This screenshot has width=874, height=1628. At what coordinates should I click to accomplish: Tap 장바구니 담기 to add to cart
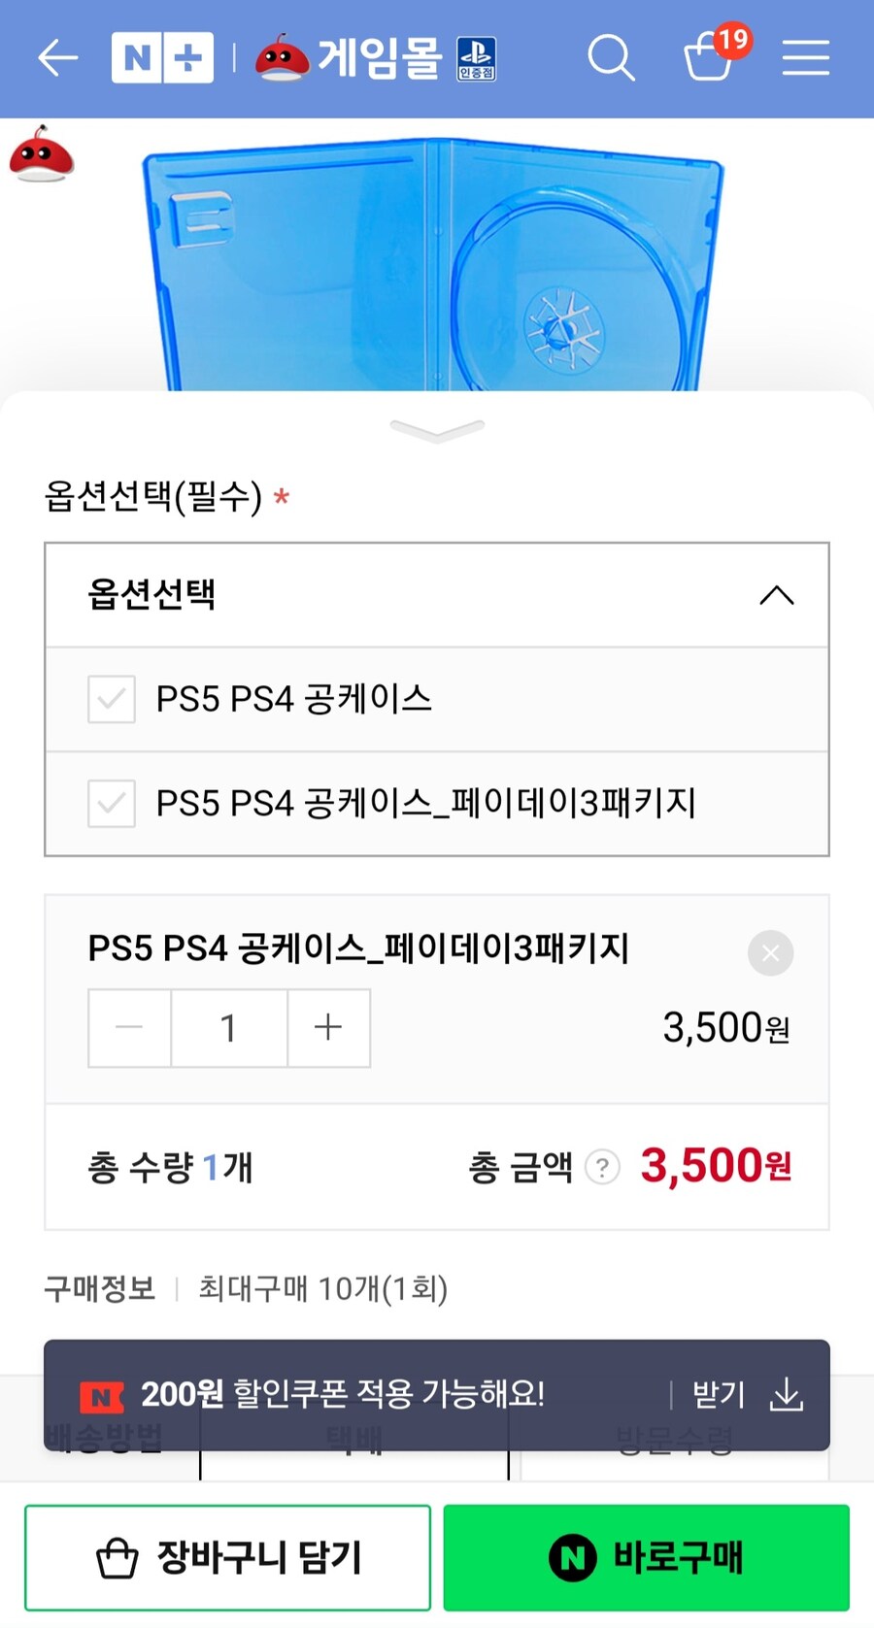(227, 1558)
